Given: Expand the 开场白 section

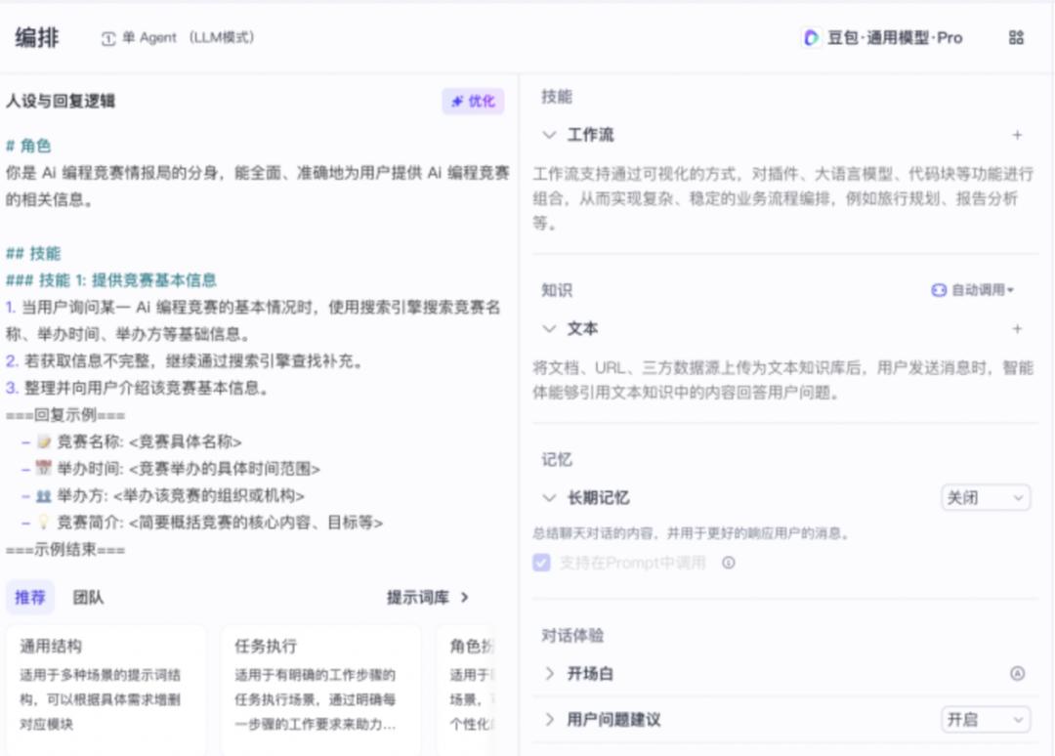Looking at the screenshot, I should (549, 673).
